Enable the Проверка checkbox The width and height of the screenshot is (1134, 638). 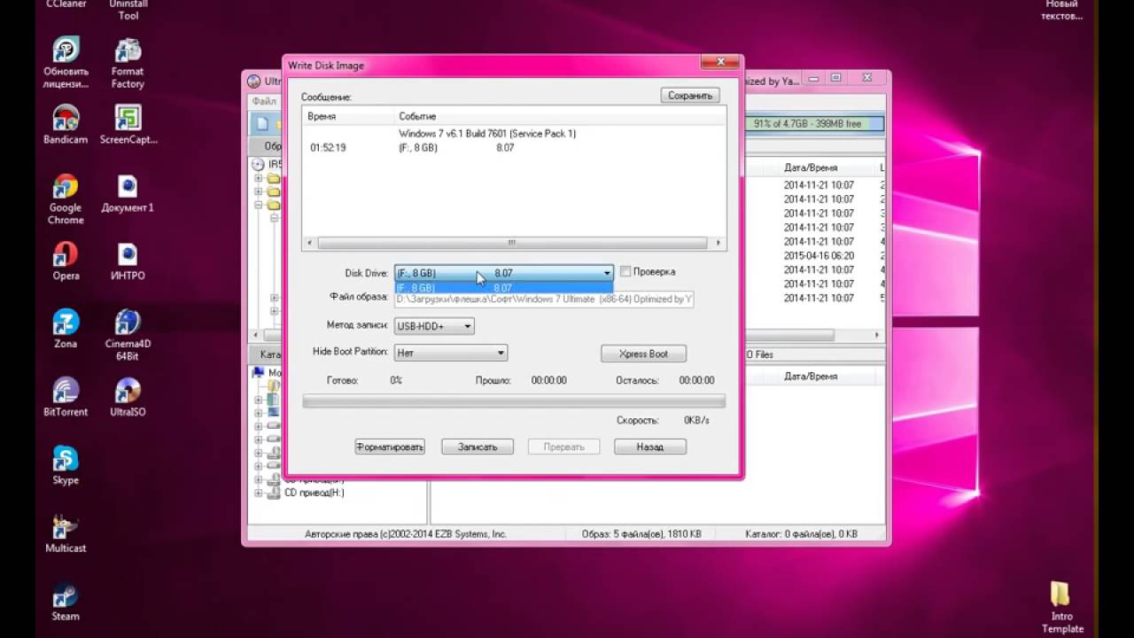[625, 272]
